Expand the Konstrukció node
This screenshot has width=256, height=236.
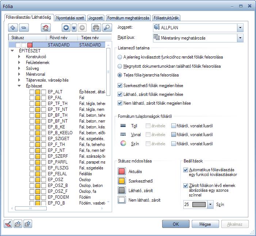coord(19,57)
